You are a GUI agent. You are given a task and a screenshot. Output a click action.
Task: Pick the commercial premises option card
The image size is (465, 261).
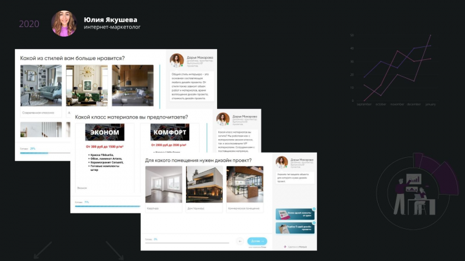pyautogui.click(x=245, y=189)
